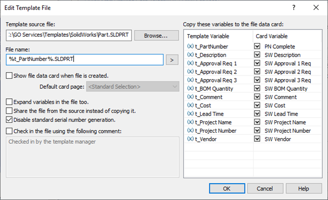Click the variable icon beside t_Approval Req 1

coord(190,63)
